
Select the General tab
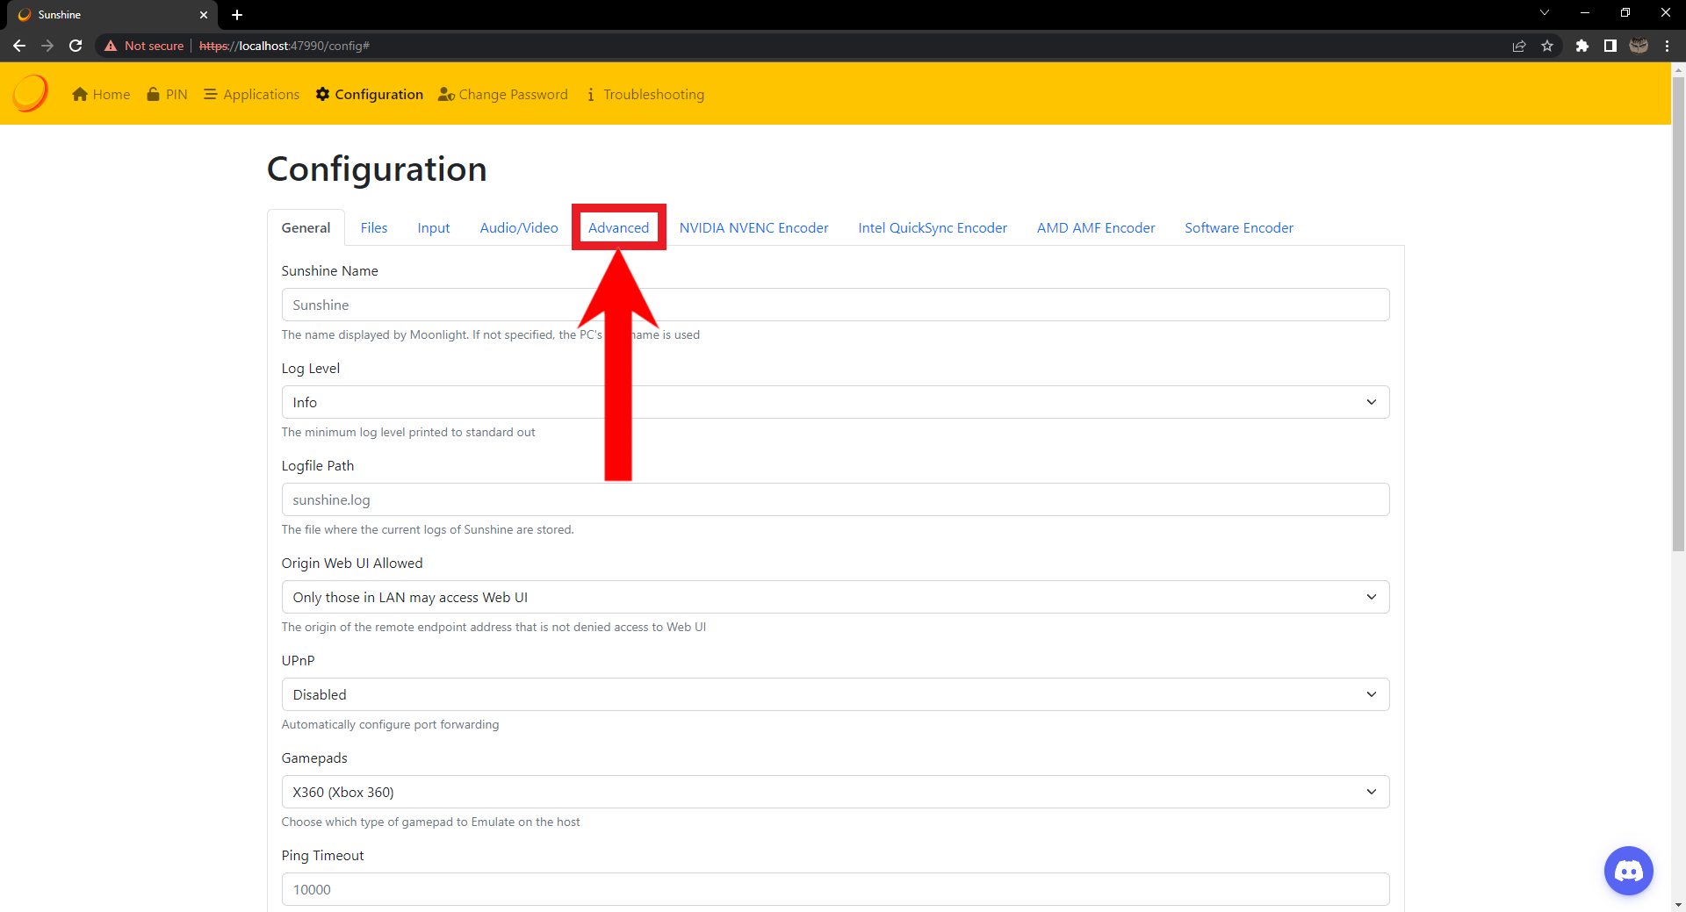[306, 228]
